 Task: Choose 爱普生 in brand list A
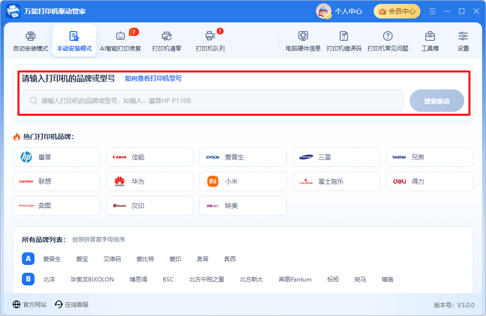click(52, 259)
